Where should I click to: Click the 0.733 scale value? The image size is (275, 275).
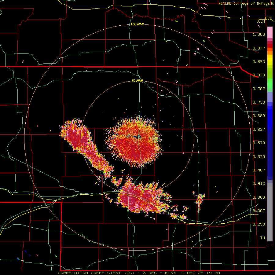click(x=259, y=102)
